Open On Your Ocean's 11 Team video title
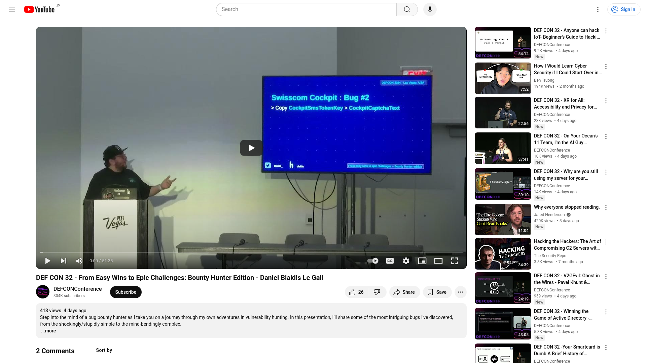646x363 pixels. coord(566,139)
